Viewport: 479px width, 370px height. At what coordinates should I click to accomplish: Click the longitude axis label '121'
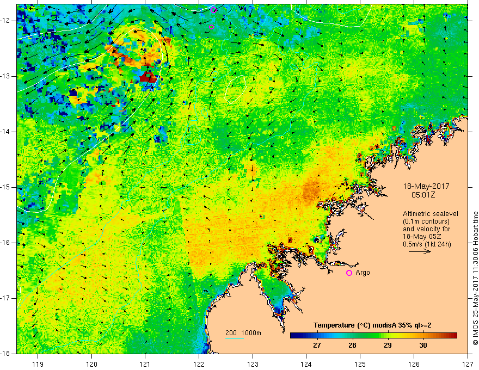(x=145, y=365)
